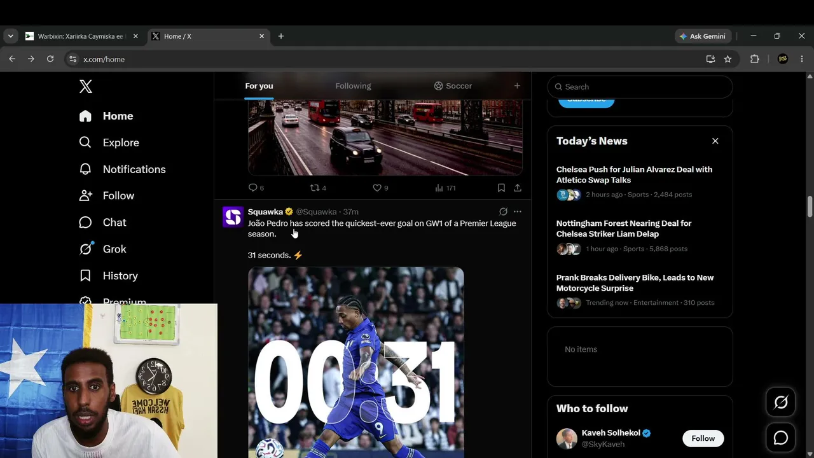Switch to the For you tab

tap(259, 86)
